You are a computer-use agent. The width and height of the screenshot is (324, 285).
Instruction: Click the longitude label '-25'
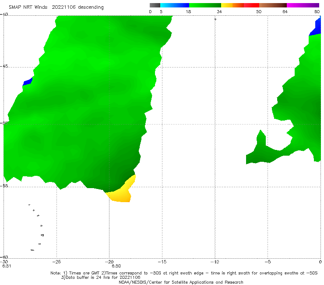56,262
